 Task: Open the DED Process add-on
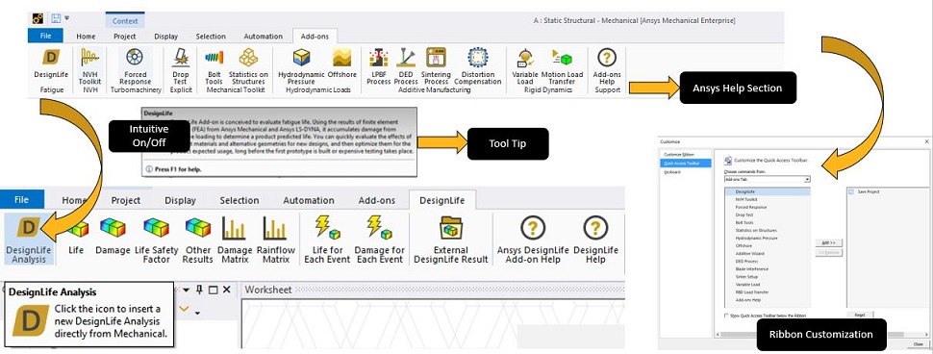coord(407,65)
